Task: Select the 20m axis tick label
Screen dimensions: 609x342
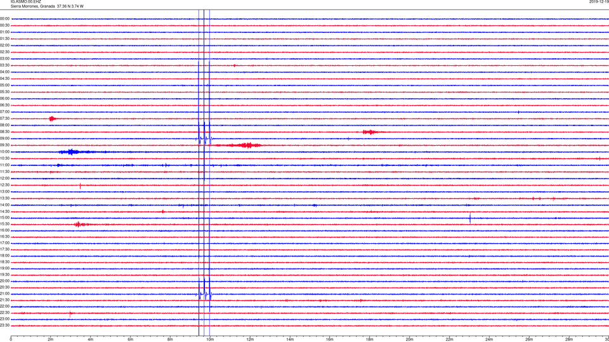Action: (409, 339)
